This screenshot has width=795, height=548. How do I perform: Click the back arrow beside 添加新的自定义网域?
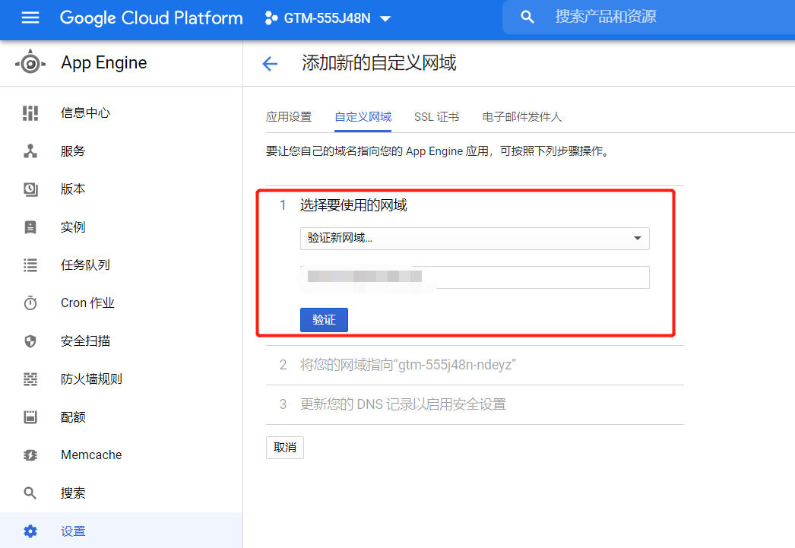point(271,64)
